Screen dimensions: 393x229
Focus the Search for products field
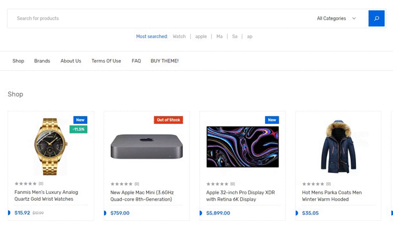(161, 19)
